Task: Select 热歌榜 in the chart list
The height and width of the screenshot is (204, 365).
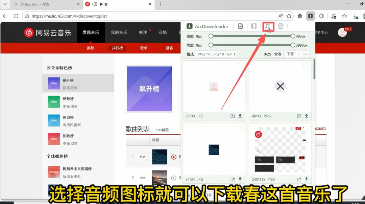Action: pyautogui.click(x=78, y=139)
